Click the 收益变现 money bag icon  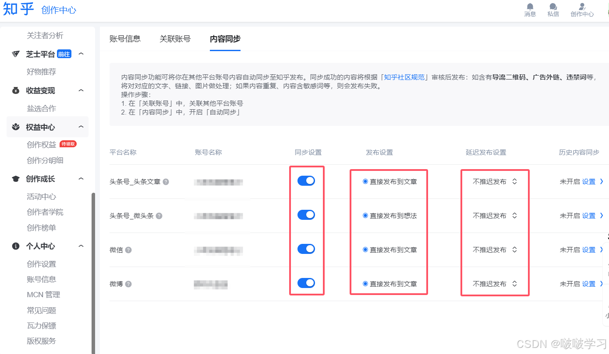pyautogui.click(x=16, y=90)
